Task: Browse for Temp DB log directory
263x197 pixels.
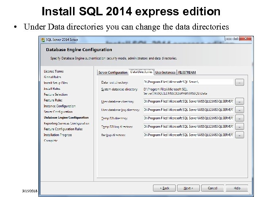Action: pyautogui.click(x=240, y=127)
